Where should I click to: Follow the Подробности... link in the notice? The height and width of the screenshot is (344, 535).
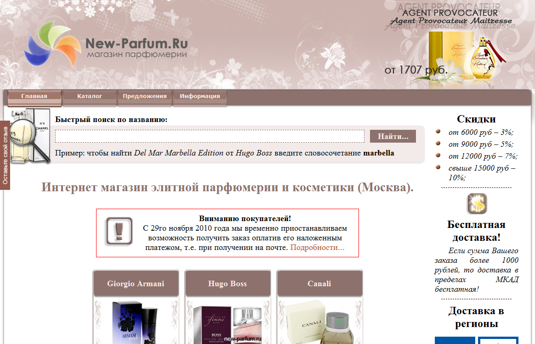(x=317, y=248)
